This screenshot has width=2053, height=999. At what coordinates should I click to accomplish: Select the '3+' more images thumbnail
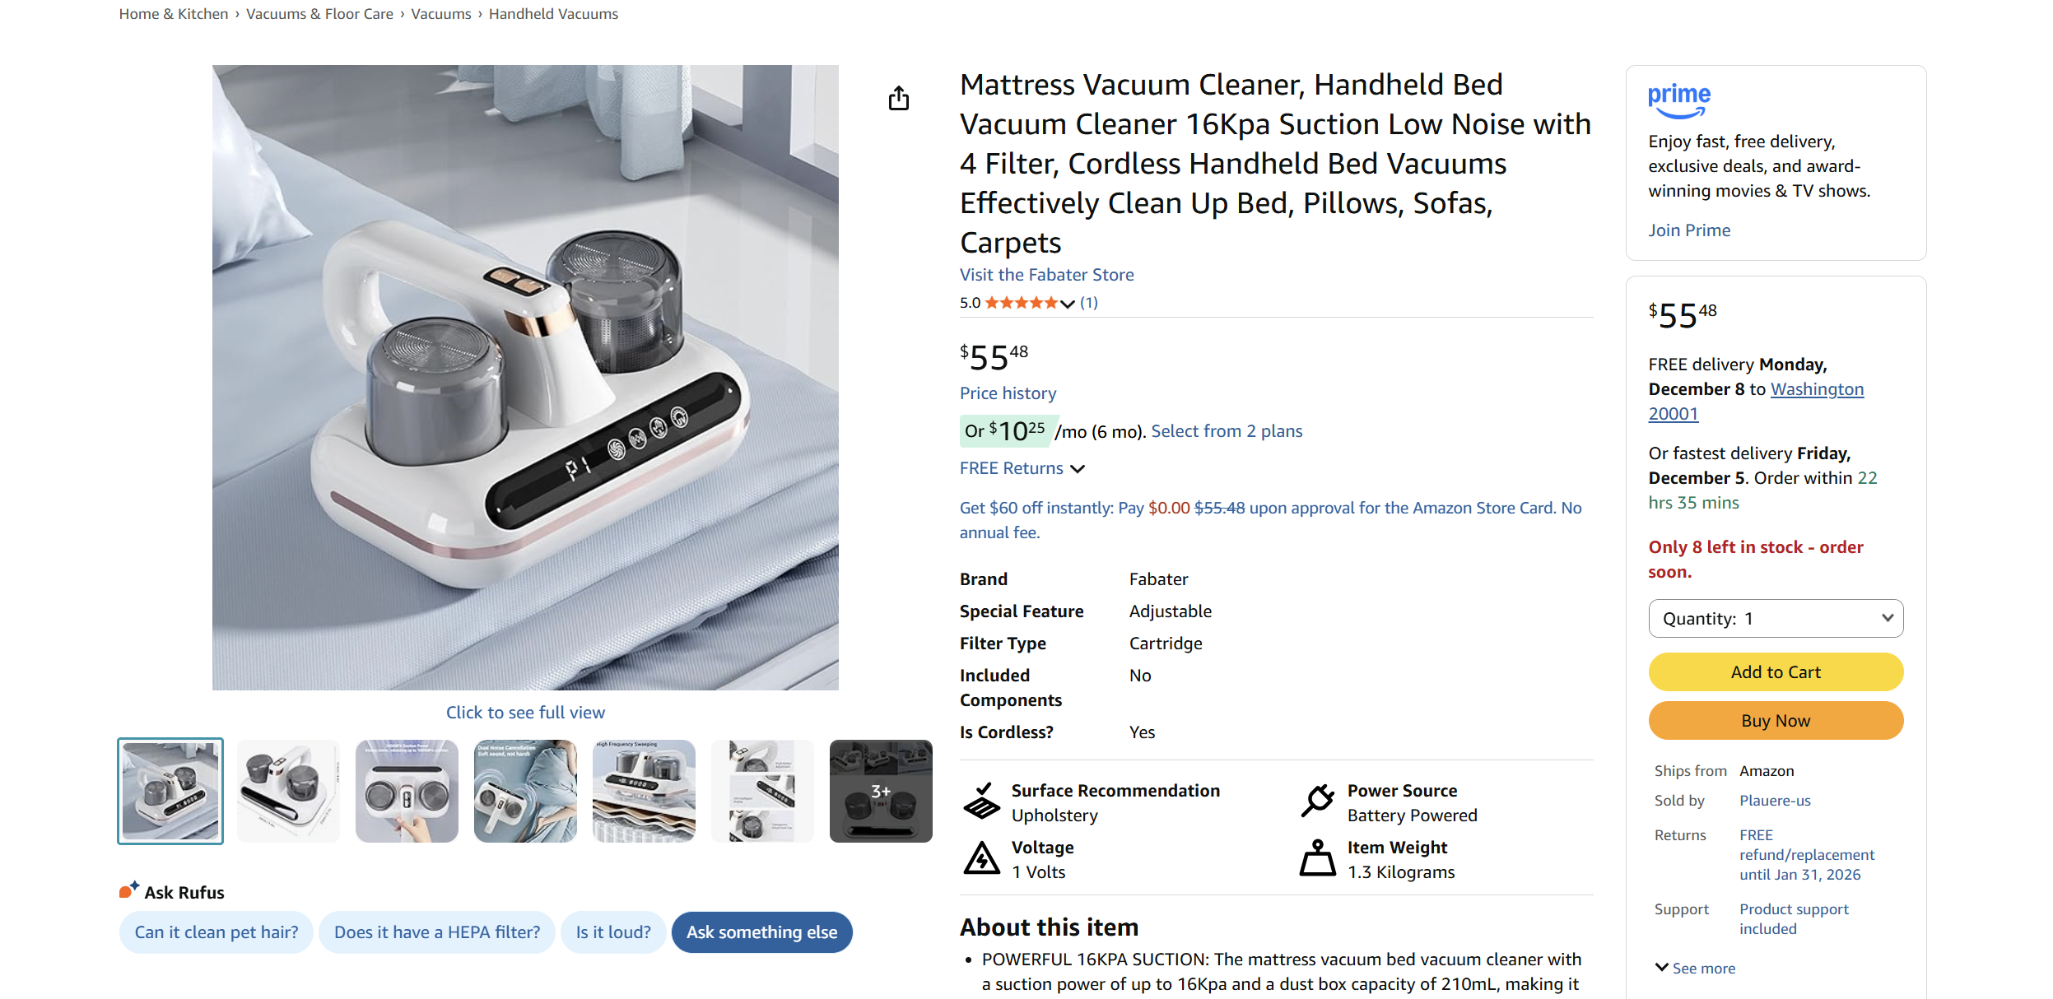coord(880,791)
